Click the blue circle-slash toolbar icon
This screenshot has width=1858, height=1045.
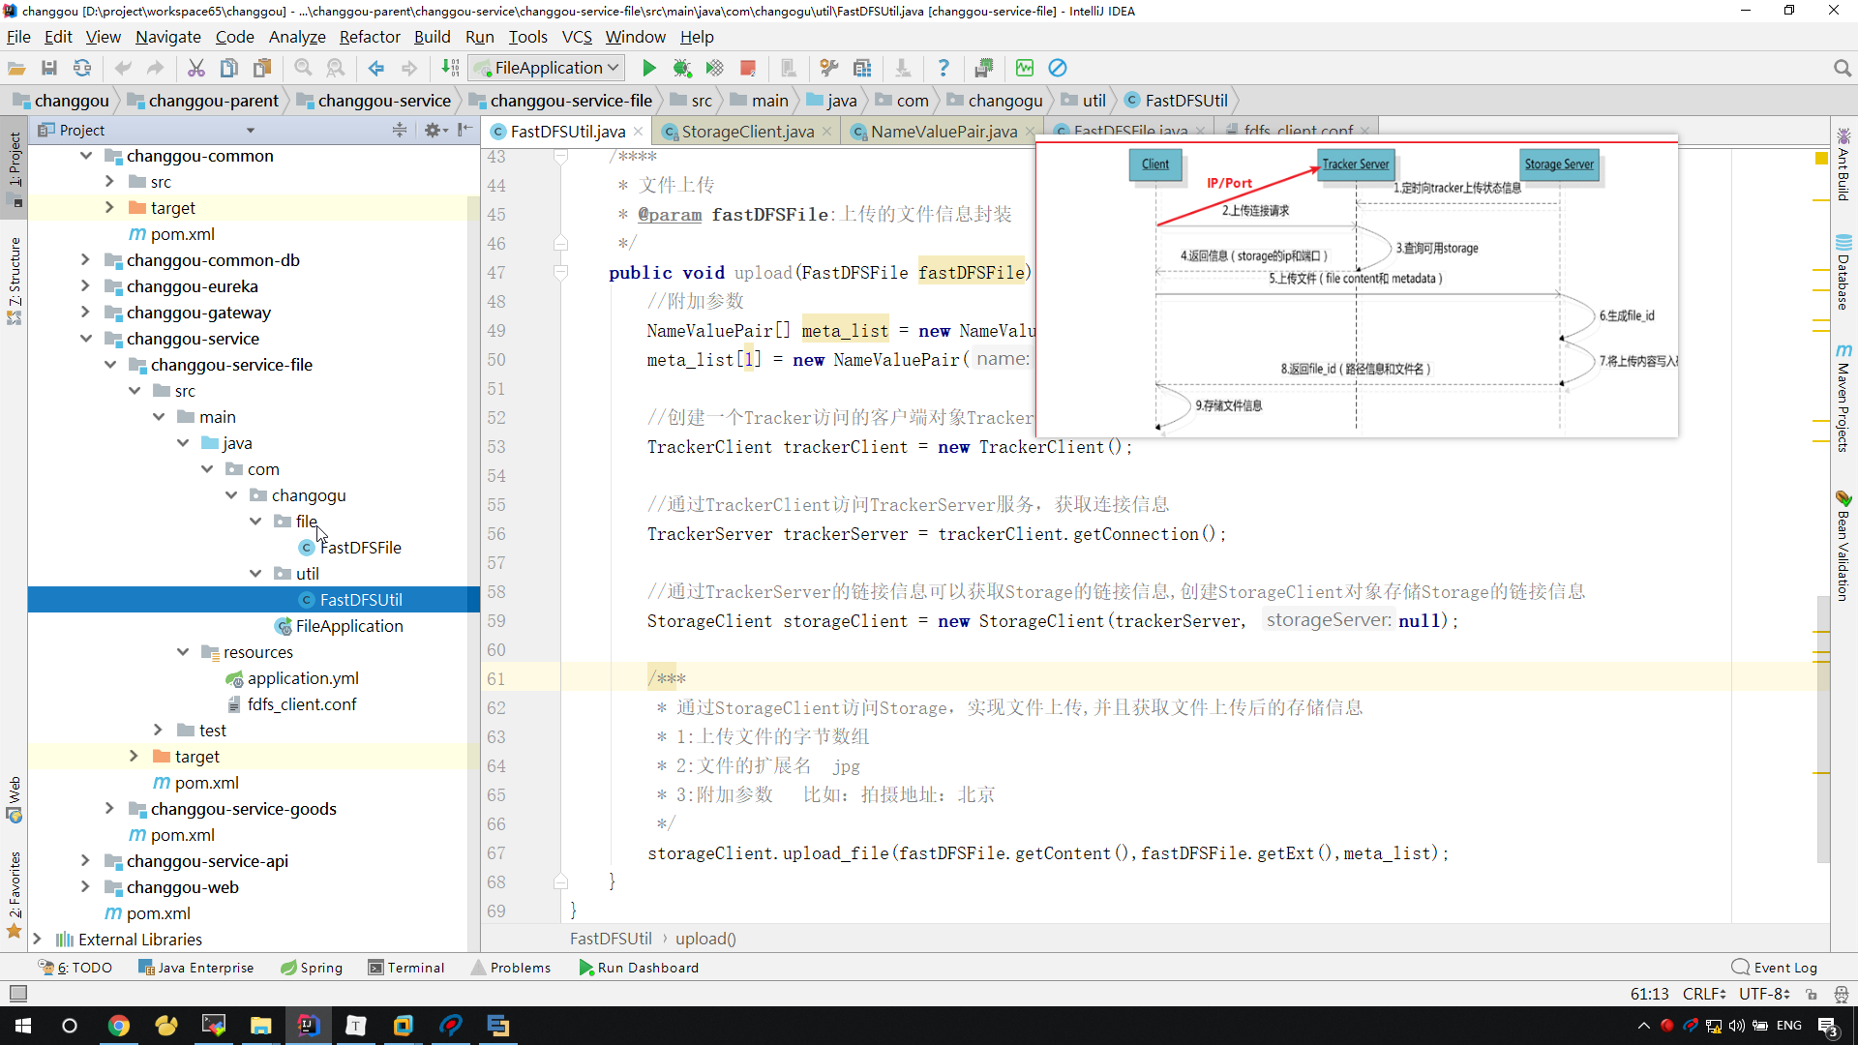(x=1058, y=68)
